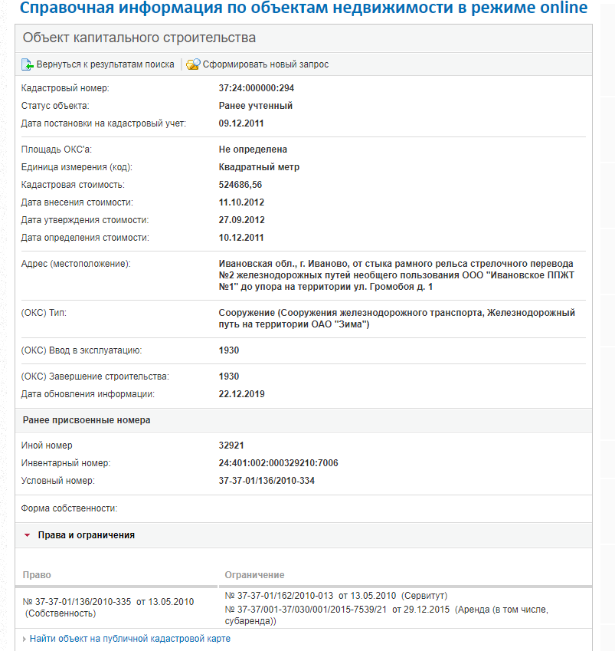The width and height of the screenshot is (615, 651).
Task: Open 'Сформировать новый запрос' link
Action: point(265,64)
